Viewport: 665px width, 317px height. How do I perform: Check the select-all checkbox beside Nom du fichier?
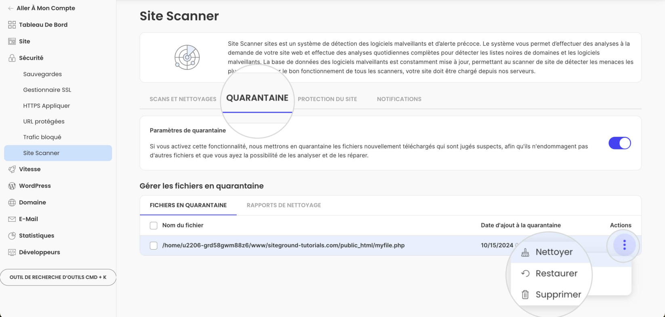[x=154, y=225]
